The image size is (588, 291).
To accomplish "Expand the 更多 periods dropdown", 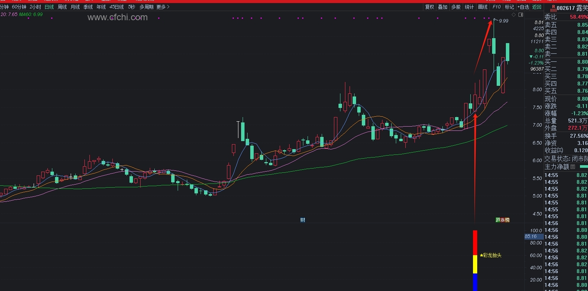I will [x=163, y=7].
